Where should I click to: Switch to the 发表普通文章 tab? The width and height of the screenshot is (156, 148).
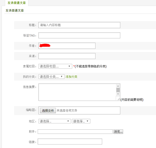pos(17,3)
